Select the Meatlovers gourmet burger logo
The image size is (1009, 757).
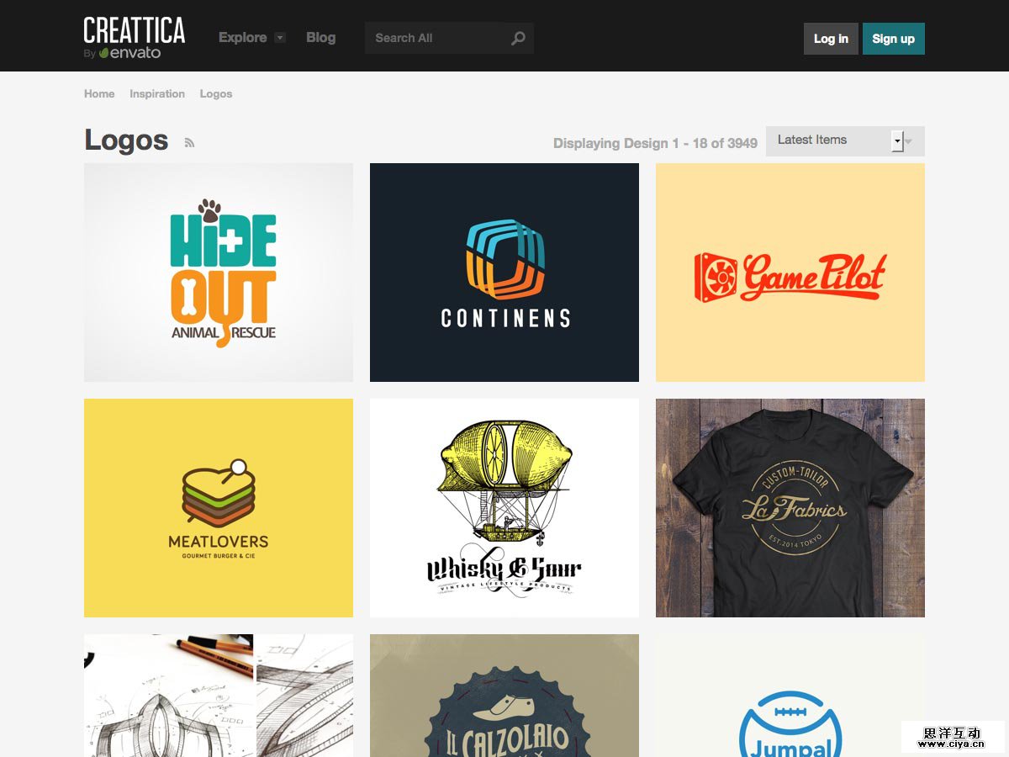(218, 507)
